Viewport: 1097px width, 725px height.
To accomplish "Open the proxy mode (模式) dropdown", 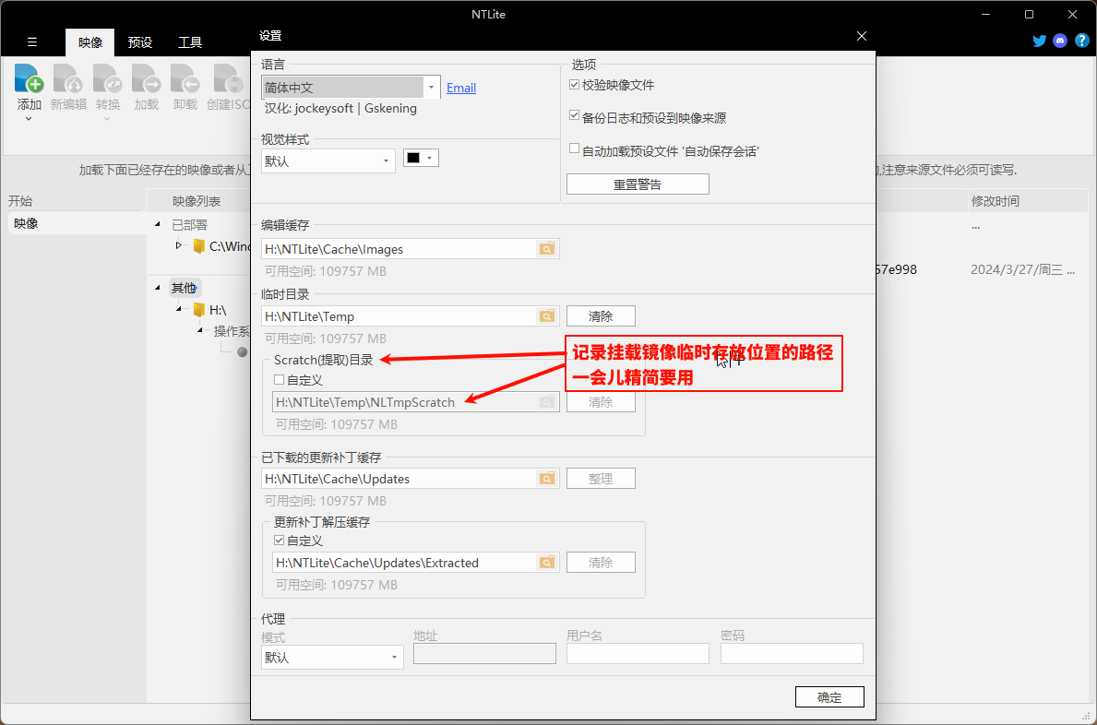I will [x=332, y=657].
